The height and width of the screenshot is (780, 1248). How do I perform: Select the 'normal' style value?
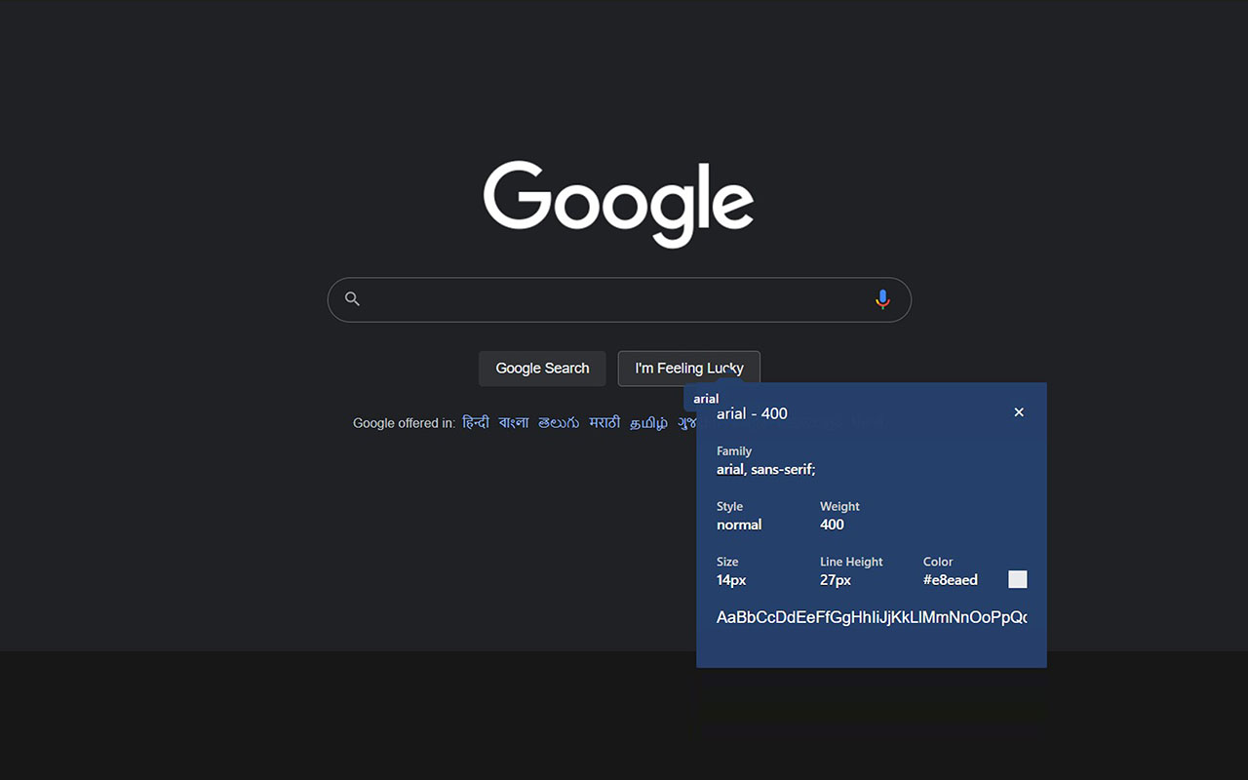tap(739, 525)
